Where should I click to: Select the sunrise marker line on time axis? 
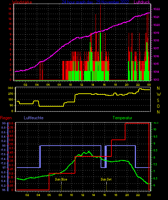coord(62,186)
